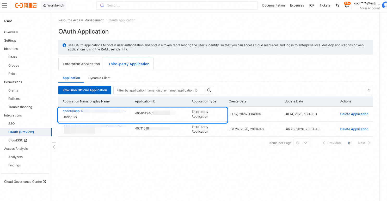Click Provision Official Application button
This screenshot has width=387, height=201.
click(85, 90)
